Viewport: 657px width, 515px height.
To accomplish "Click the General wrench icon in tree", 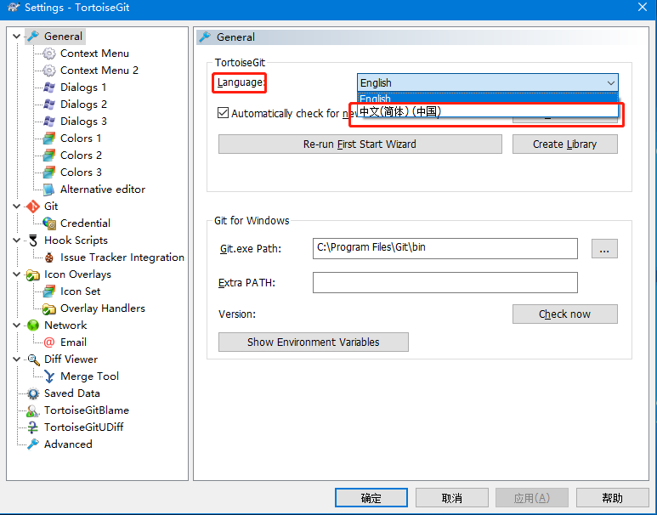I will coord(33,36).
